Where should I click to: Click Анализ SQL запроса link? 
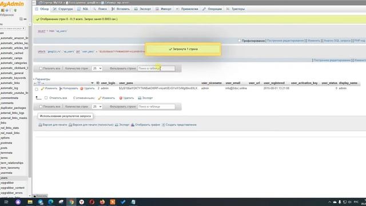tap(337, 41)
